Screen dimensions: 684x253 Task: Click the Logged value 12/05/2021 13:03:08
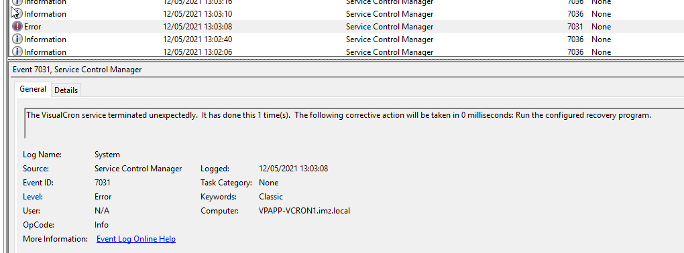tap(294, 169)
